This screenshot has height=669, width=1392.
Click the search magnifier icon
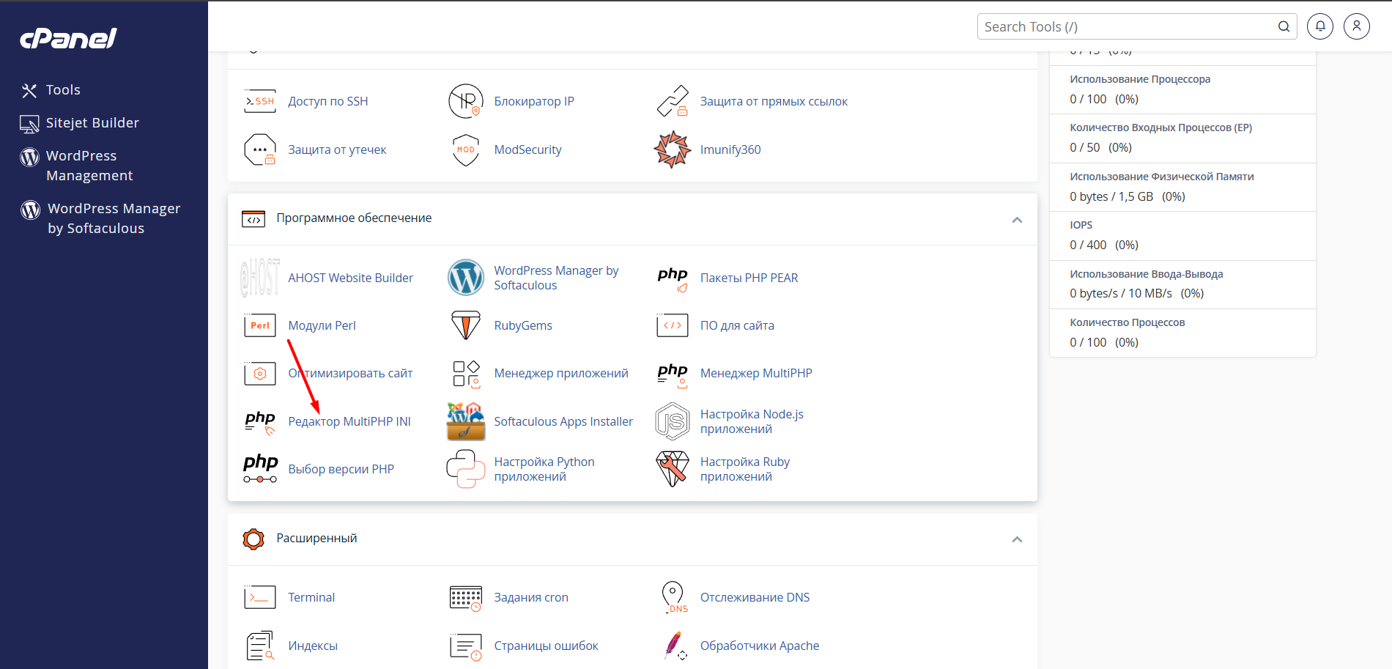[x=1284, y=26]
